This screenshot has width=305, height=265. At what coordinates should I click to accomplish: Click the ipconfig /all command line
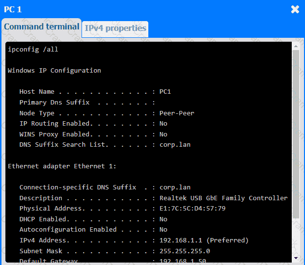tap(33, 49)
